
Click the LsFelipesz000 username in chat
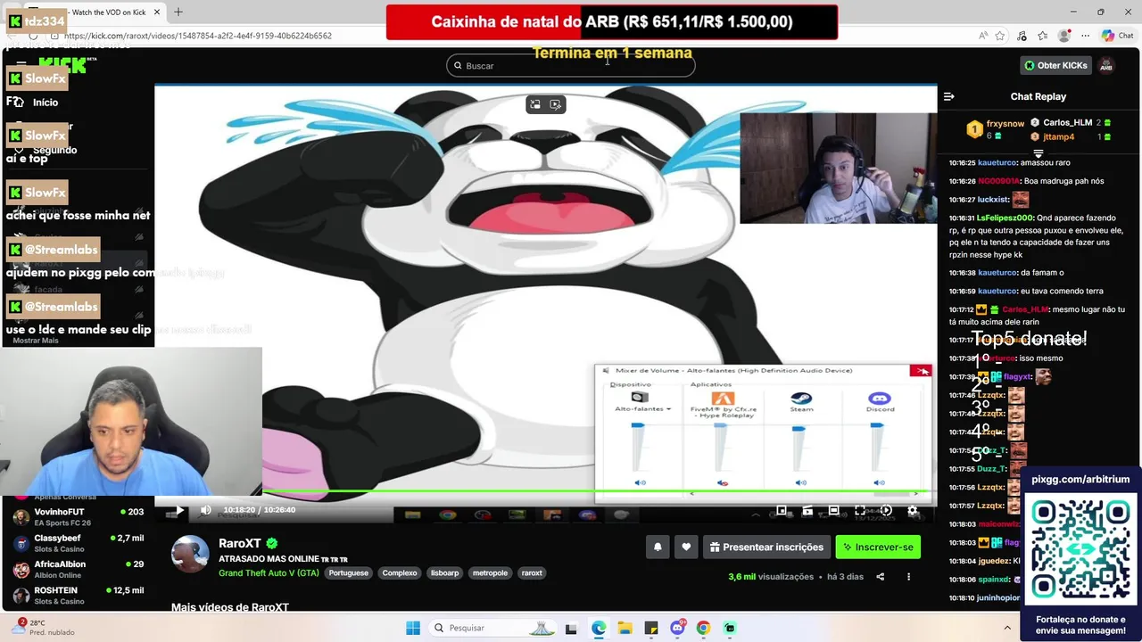[x=1005, y=218]
